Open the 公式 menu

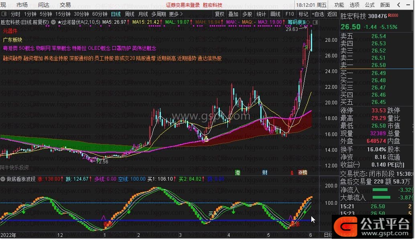(369, 5)
